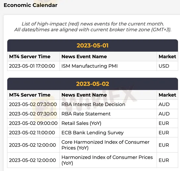This screenshot has height=171, width=180.
Task: Click the Economic Calendar heading
Action: click(31, 5)
